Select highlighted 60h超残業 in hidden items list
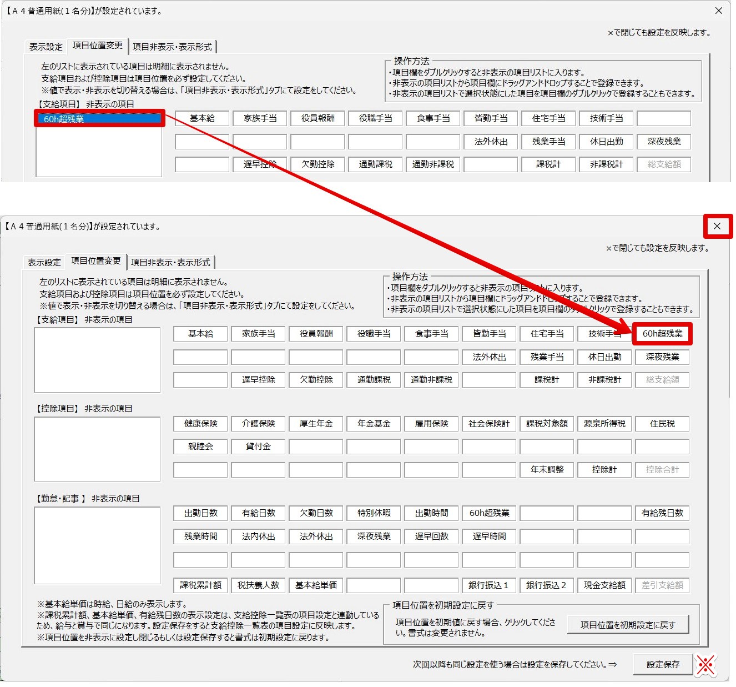Screen dimensions: 736x687 tap(99, 119)
